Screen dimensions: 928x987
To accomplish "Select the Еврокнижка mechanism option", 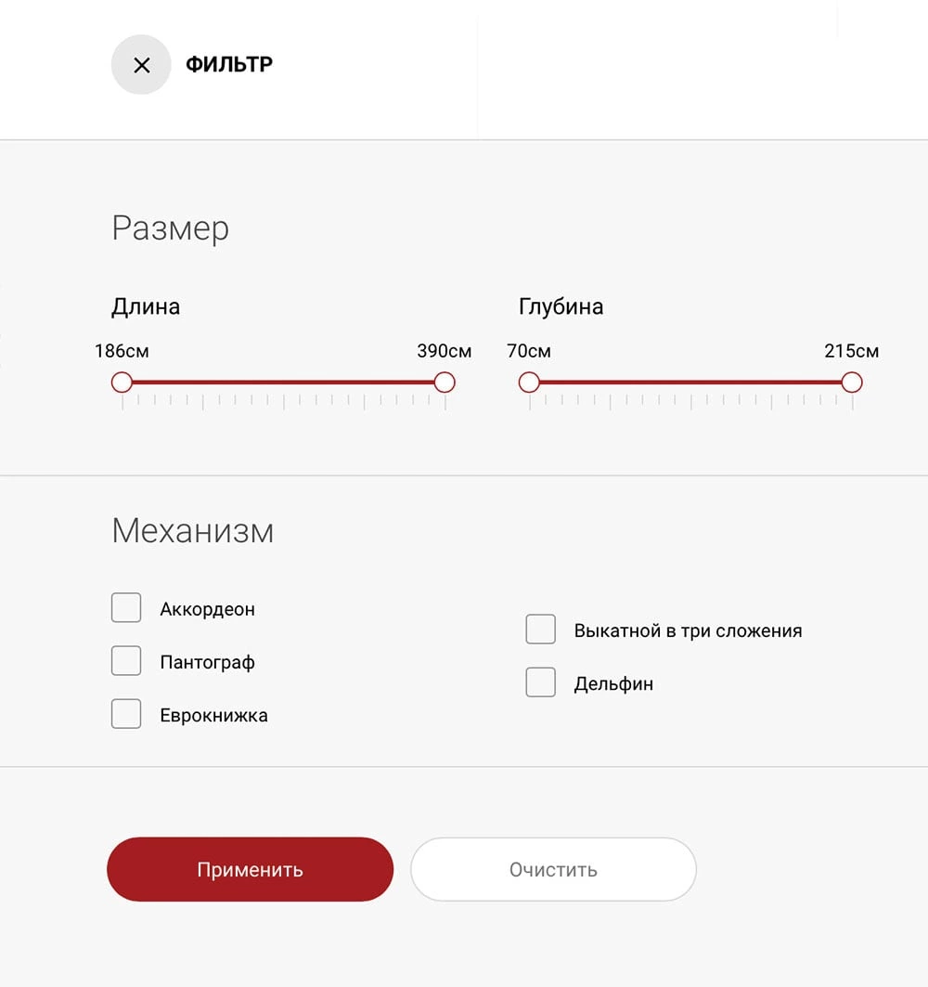I will click(x=126, y=714).
